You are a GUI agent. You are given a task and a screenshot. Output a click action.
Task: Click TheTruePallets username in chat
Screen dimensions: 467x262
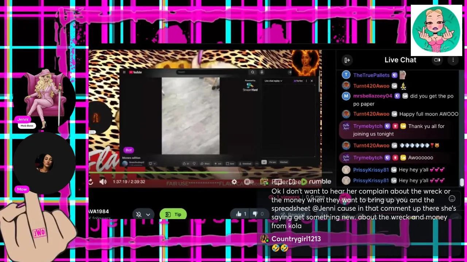[x=371, y=75]
